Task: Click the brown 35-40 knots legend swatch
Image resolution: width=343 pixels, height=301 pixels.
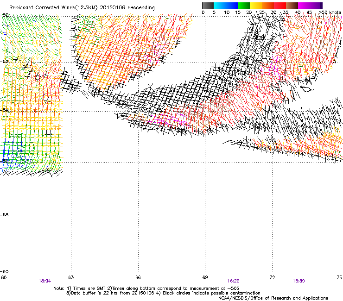Action: tap(292, 6)
